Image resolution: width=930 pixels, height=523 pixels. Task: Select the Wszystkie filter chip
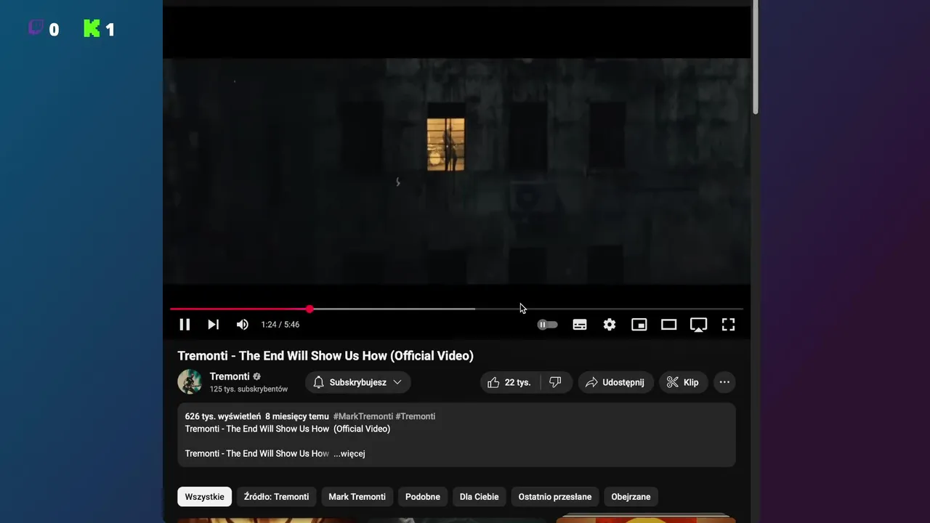pos(204,497)
